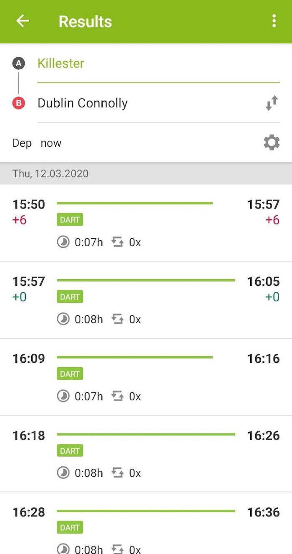Click the DART badge on 16:18 trip

coord(70,451)
